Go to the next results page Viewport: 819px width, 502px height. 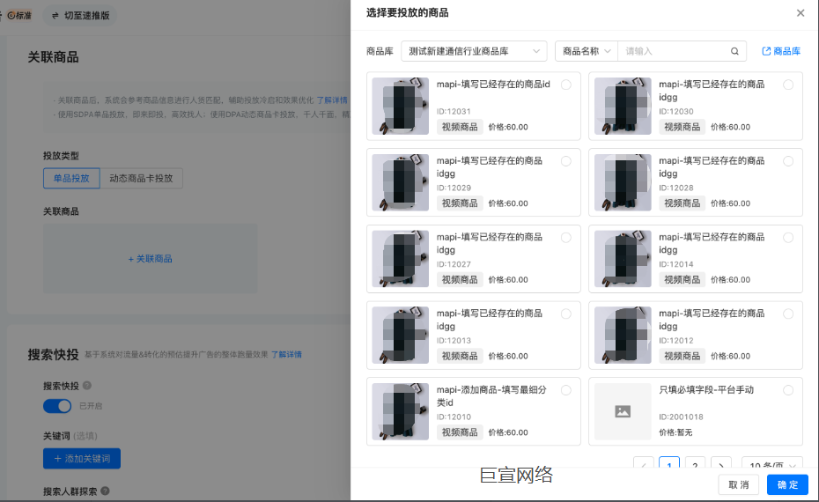click(x=720, y=463)
